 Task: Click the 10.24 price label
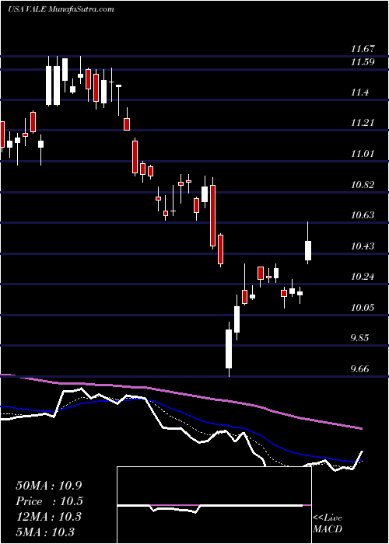tap(363, 277)
